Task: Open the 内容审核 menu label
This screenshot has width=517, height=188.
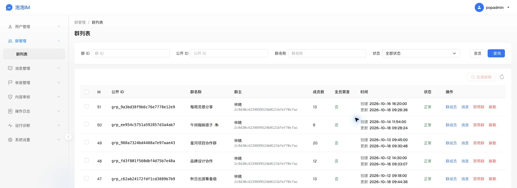Action: pyautogui.click(x=23, y=97)
